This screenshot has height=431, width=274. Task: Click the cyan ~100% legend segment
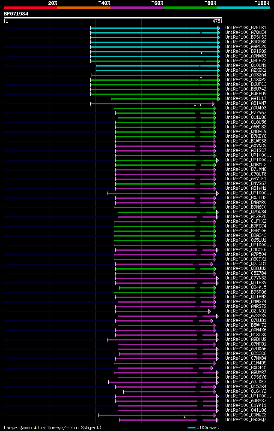click(243, 8)
